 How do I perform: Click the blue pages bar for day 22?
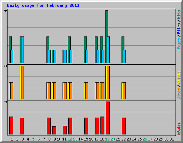pos(124,56)
